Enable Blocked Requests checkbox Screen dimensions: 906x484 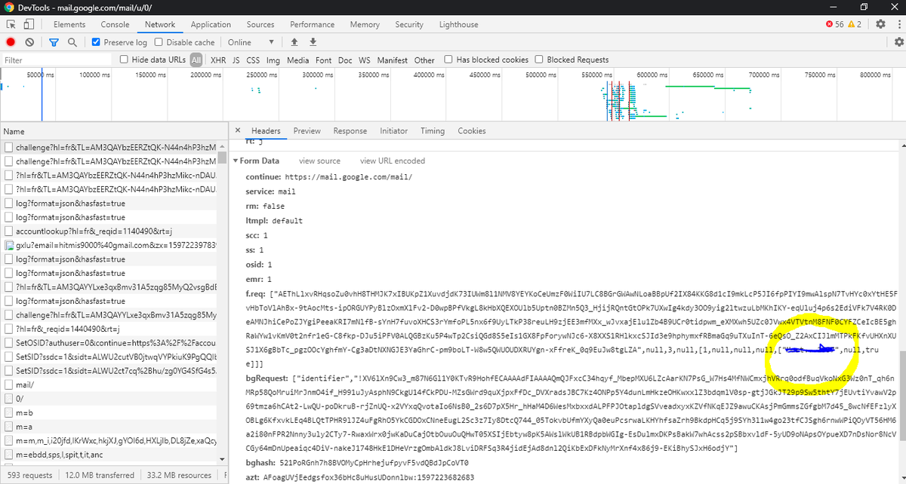coord(539,60)
